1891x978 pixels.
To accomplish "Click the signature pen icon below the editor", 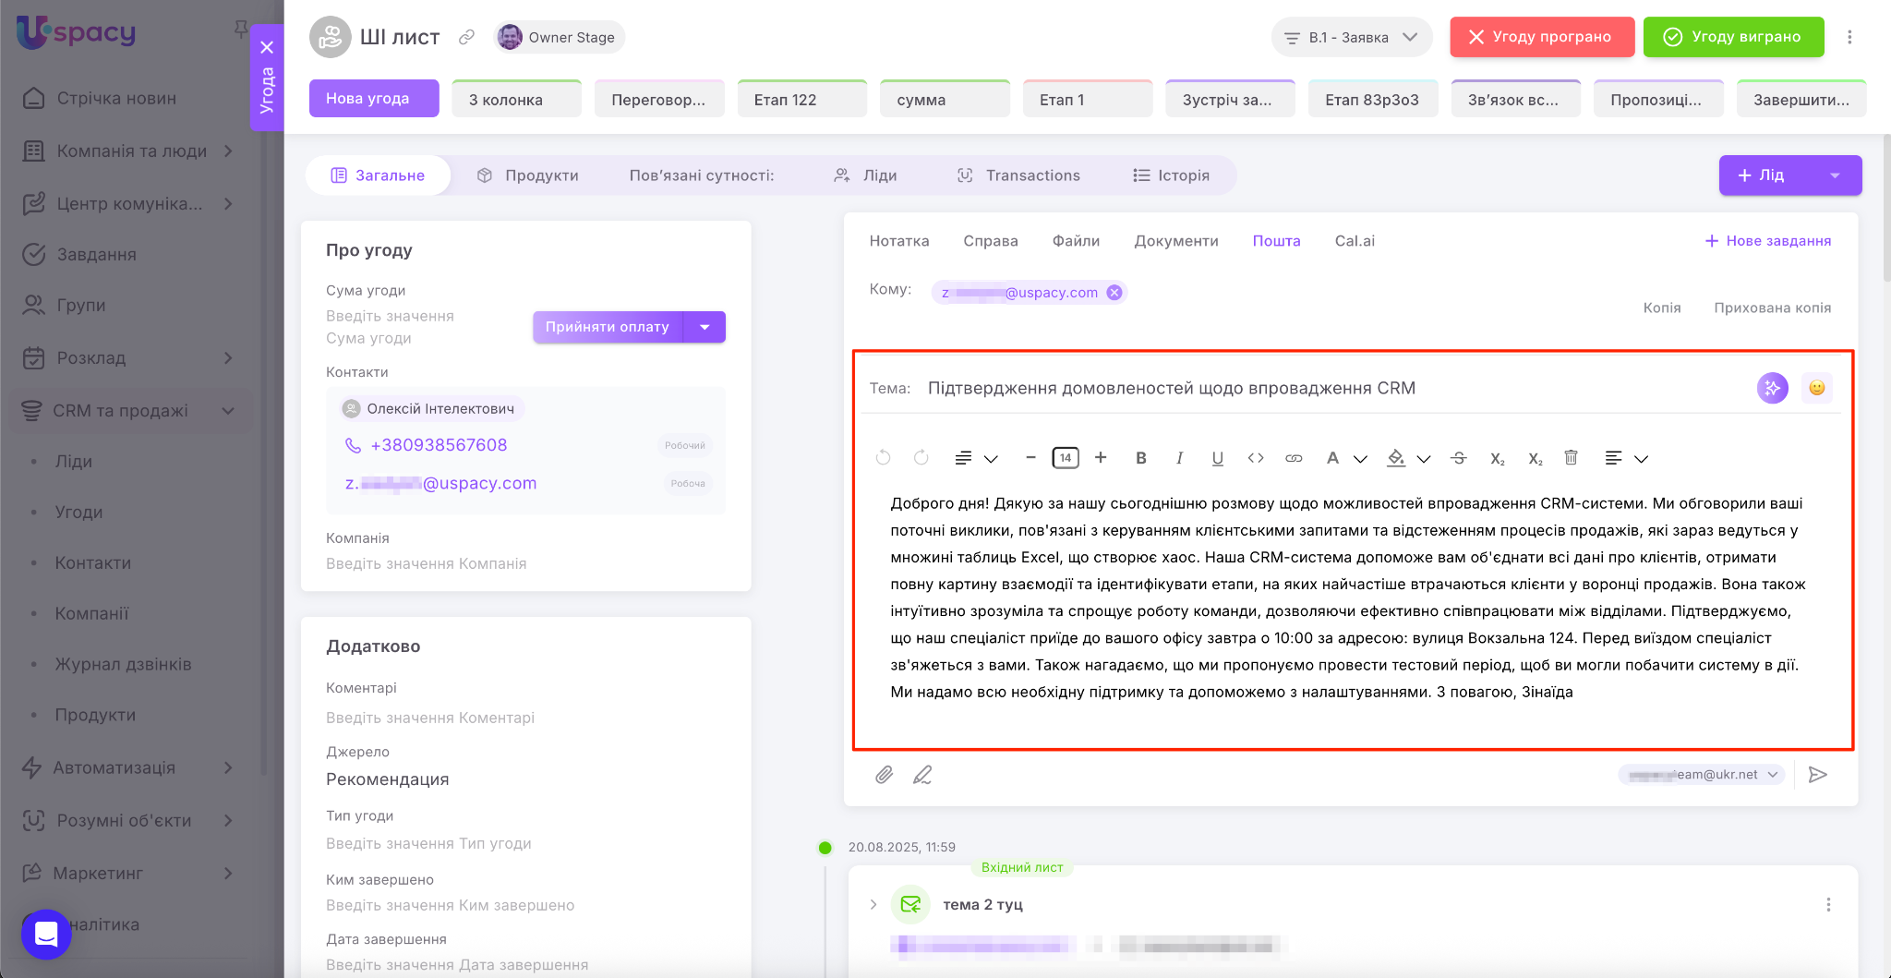I will pyautogui.click(x=922, y=775).
